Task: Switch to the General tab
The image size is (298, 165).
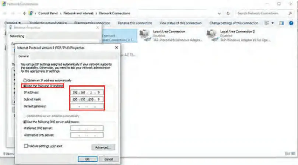Action: (24, 56)
